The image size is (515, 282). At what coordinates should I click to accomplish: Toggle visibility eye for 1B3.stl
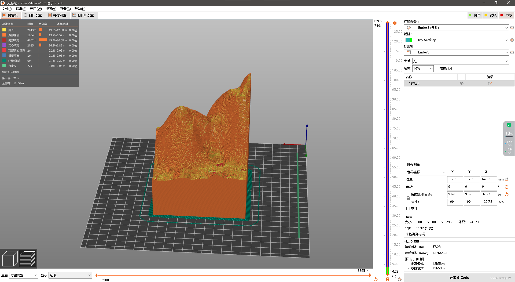point(462,83)
